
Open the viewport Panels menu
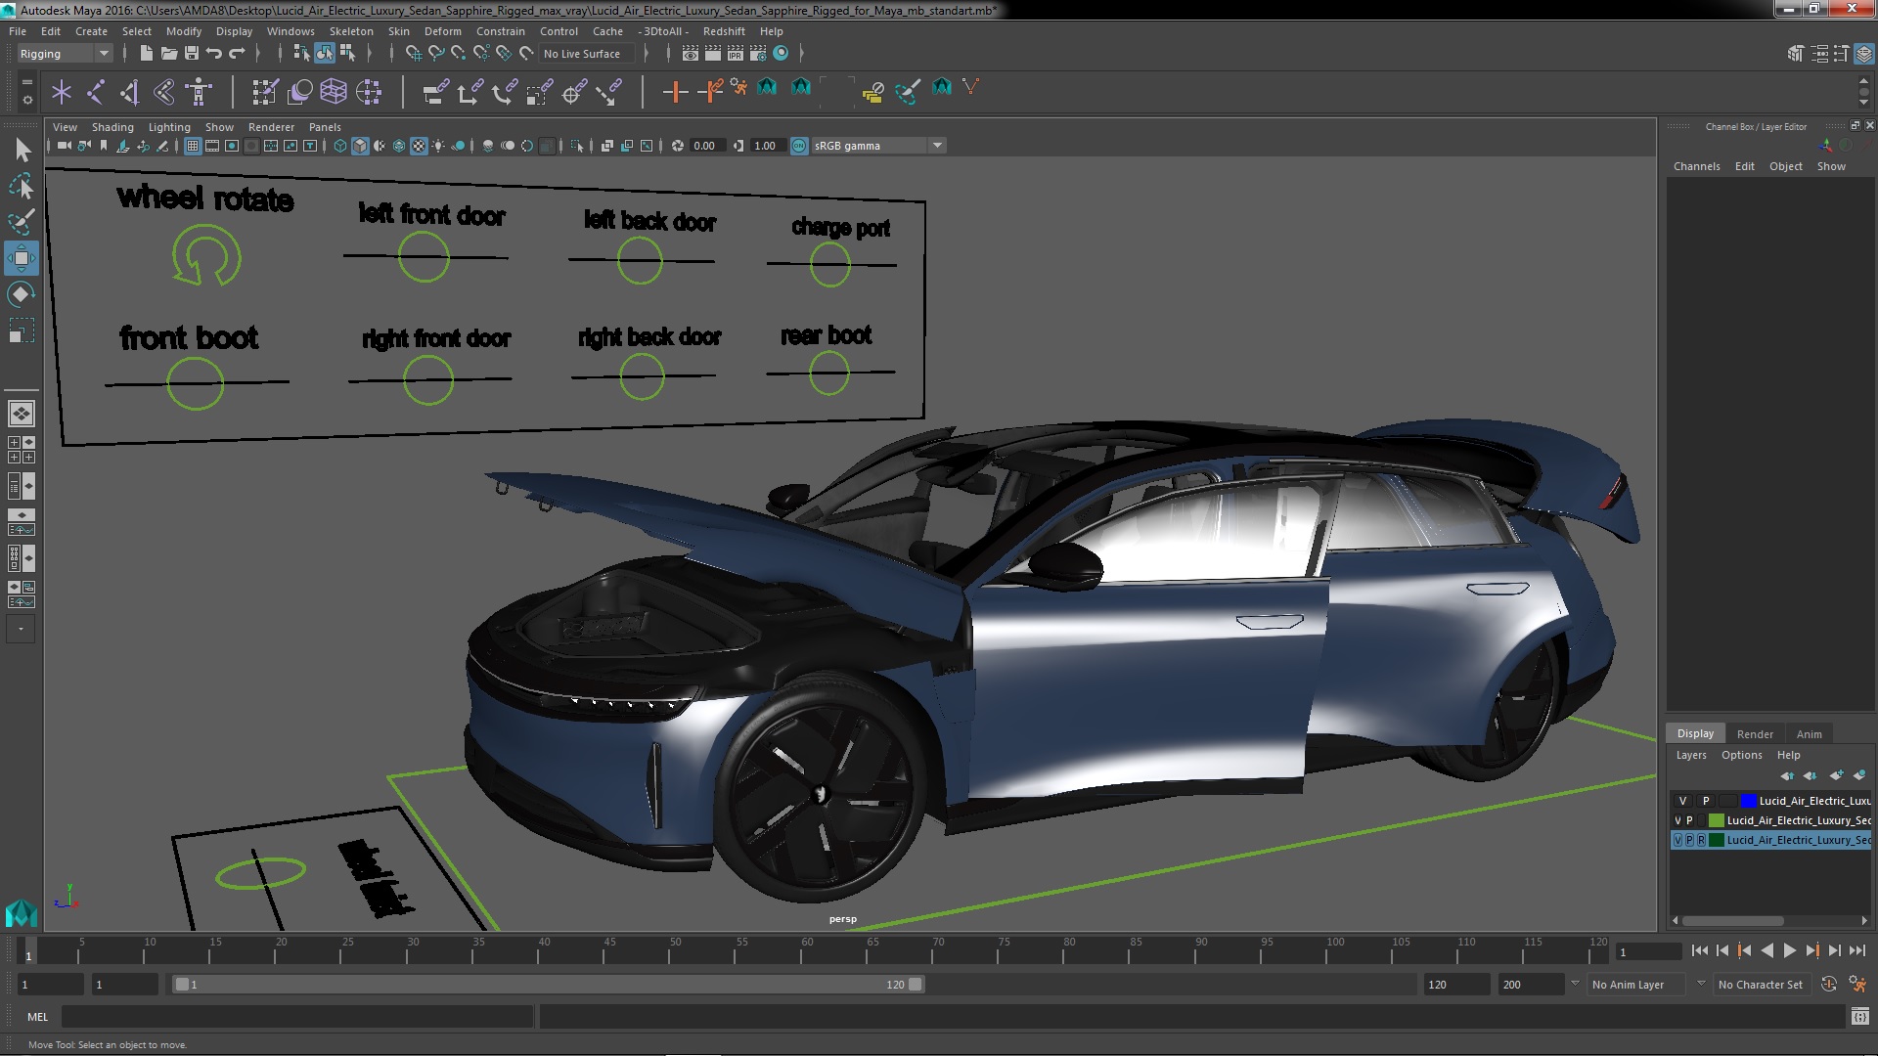click(325, 127)
